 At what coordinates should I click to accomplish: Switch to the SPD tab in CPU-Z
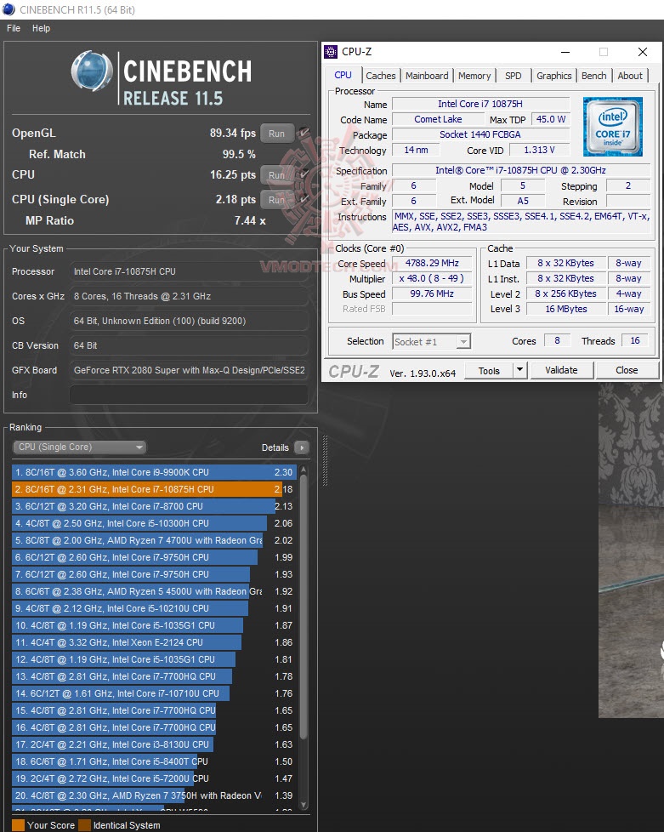513,76
